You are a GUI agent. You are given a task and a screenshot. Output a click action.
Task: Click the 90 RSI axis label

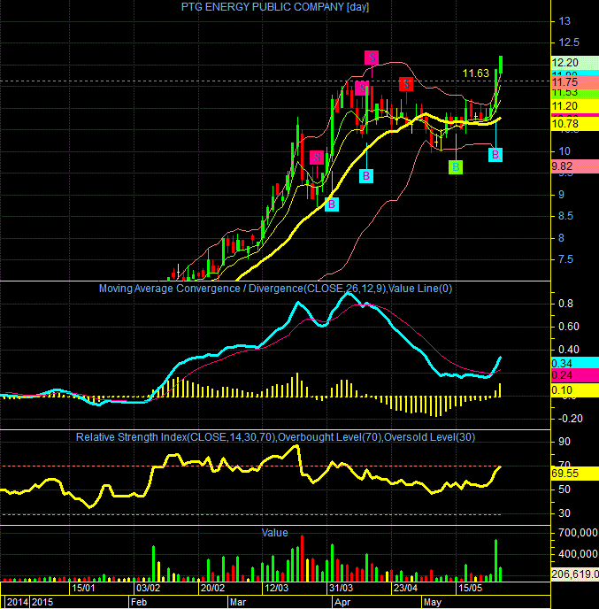[x=564, y=442]
